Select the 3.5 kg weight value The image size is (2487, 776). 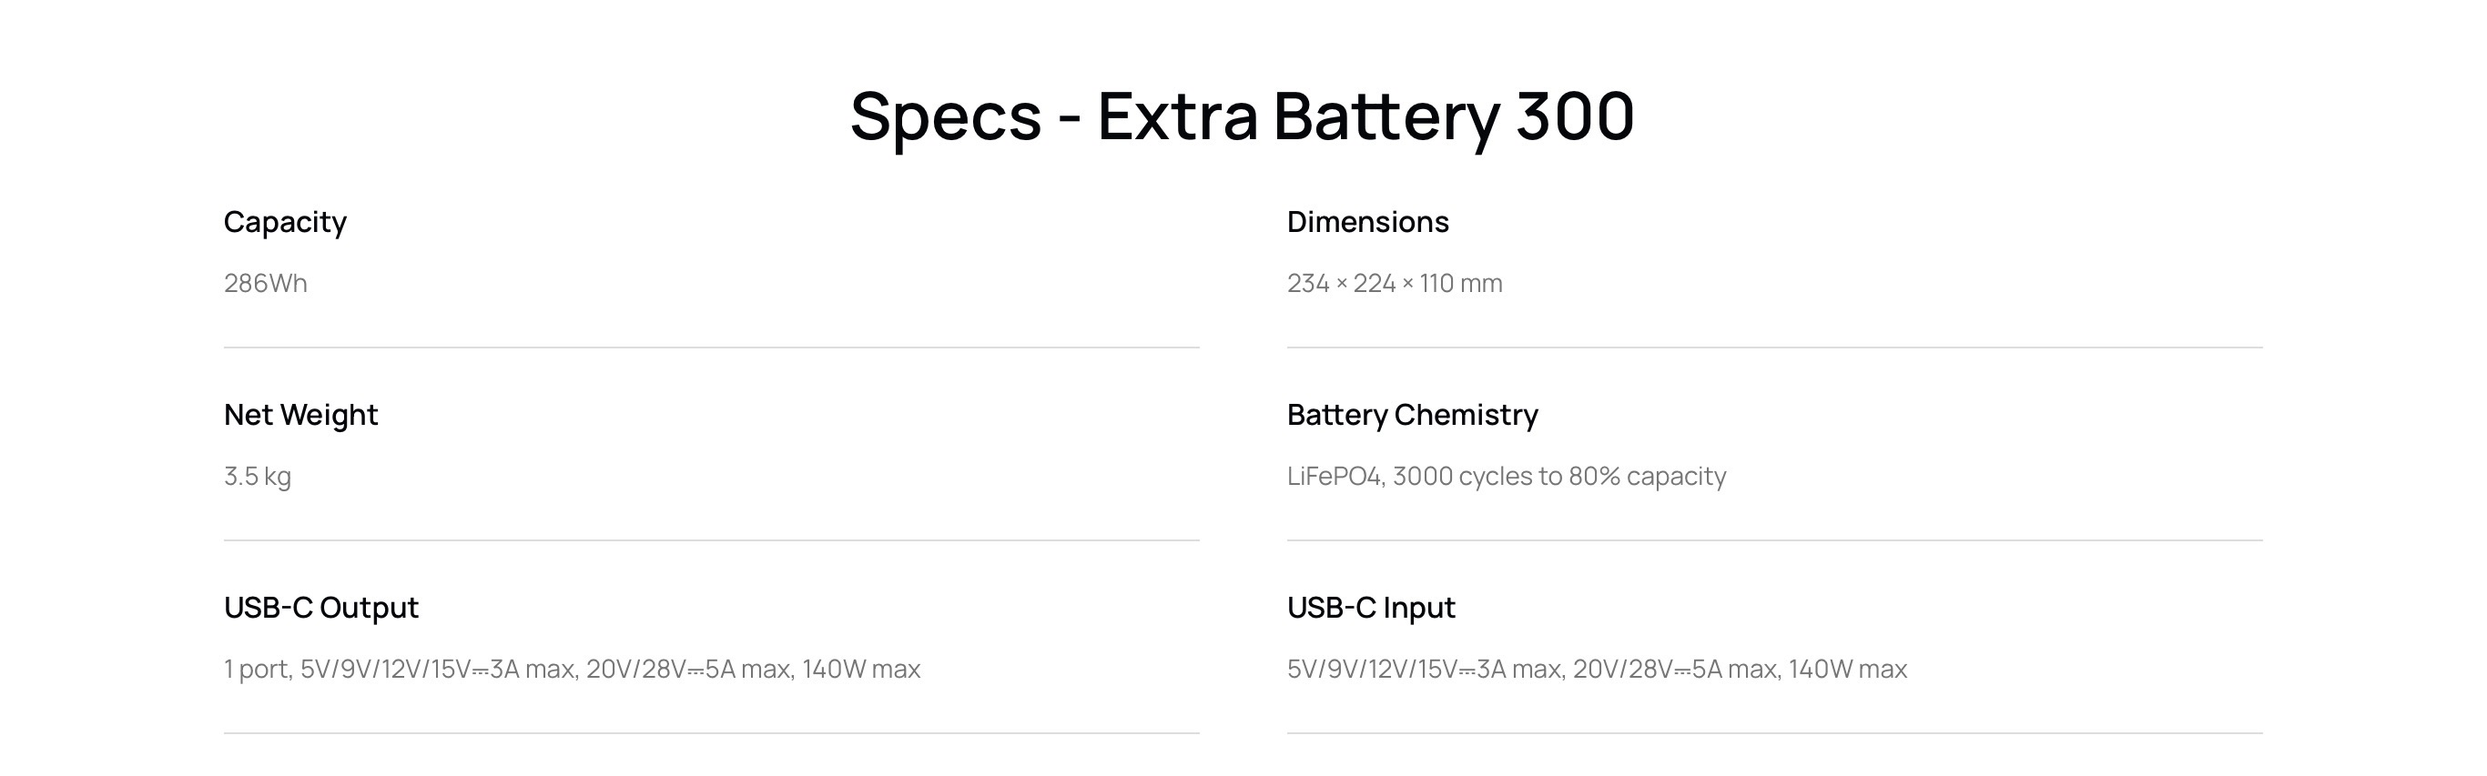click(x=258, y=476)
